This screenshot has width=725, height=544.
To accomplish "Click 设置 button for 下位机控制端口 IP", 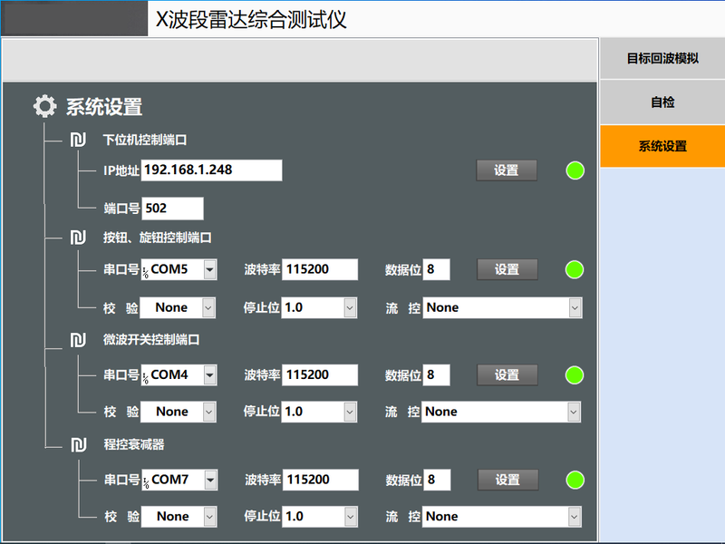I will click(507, 170).
